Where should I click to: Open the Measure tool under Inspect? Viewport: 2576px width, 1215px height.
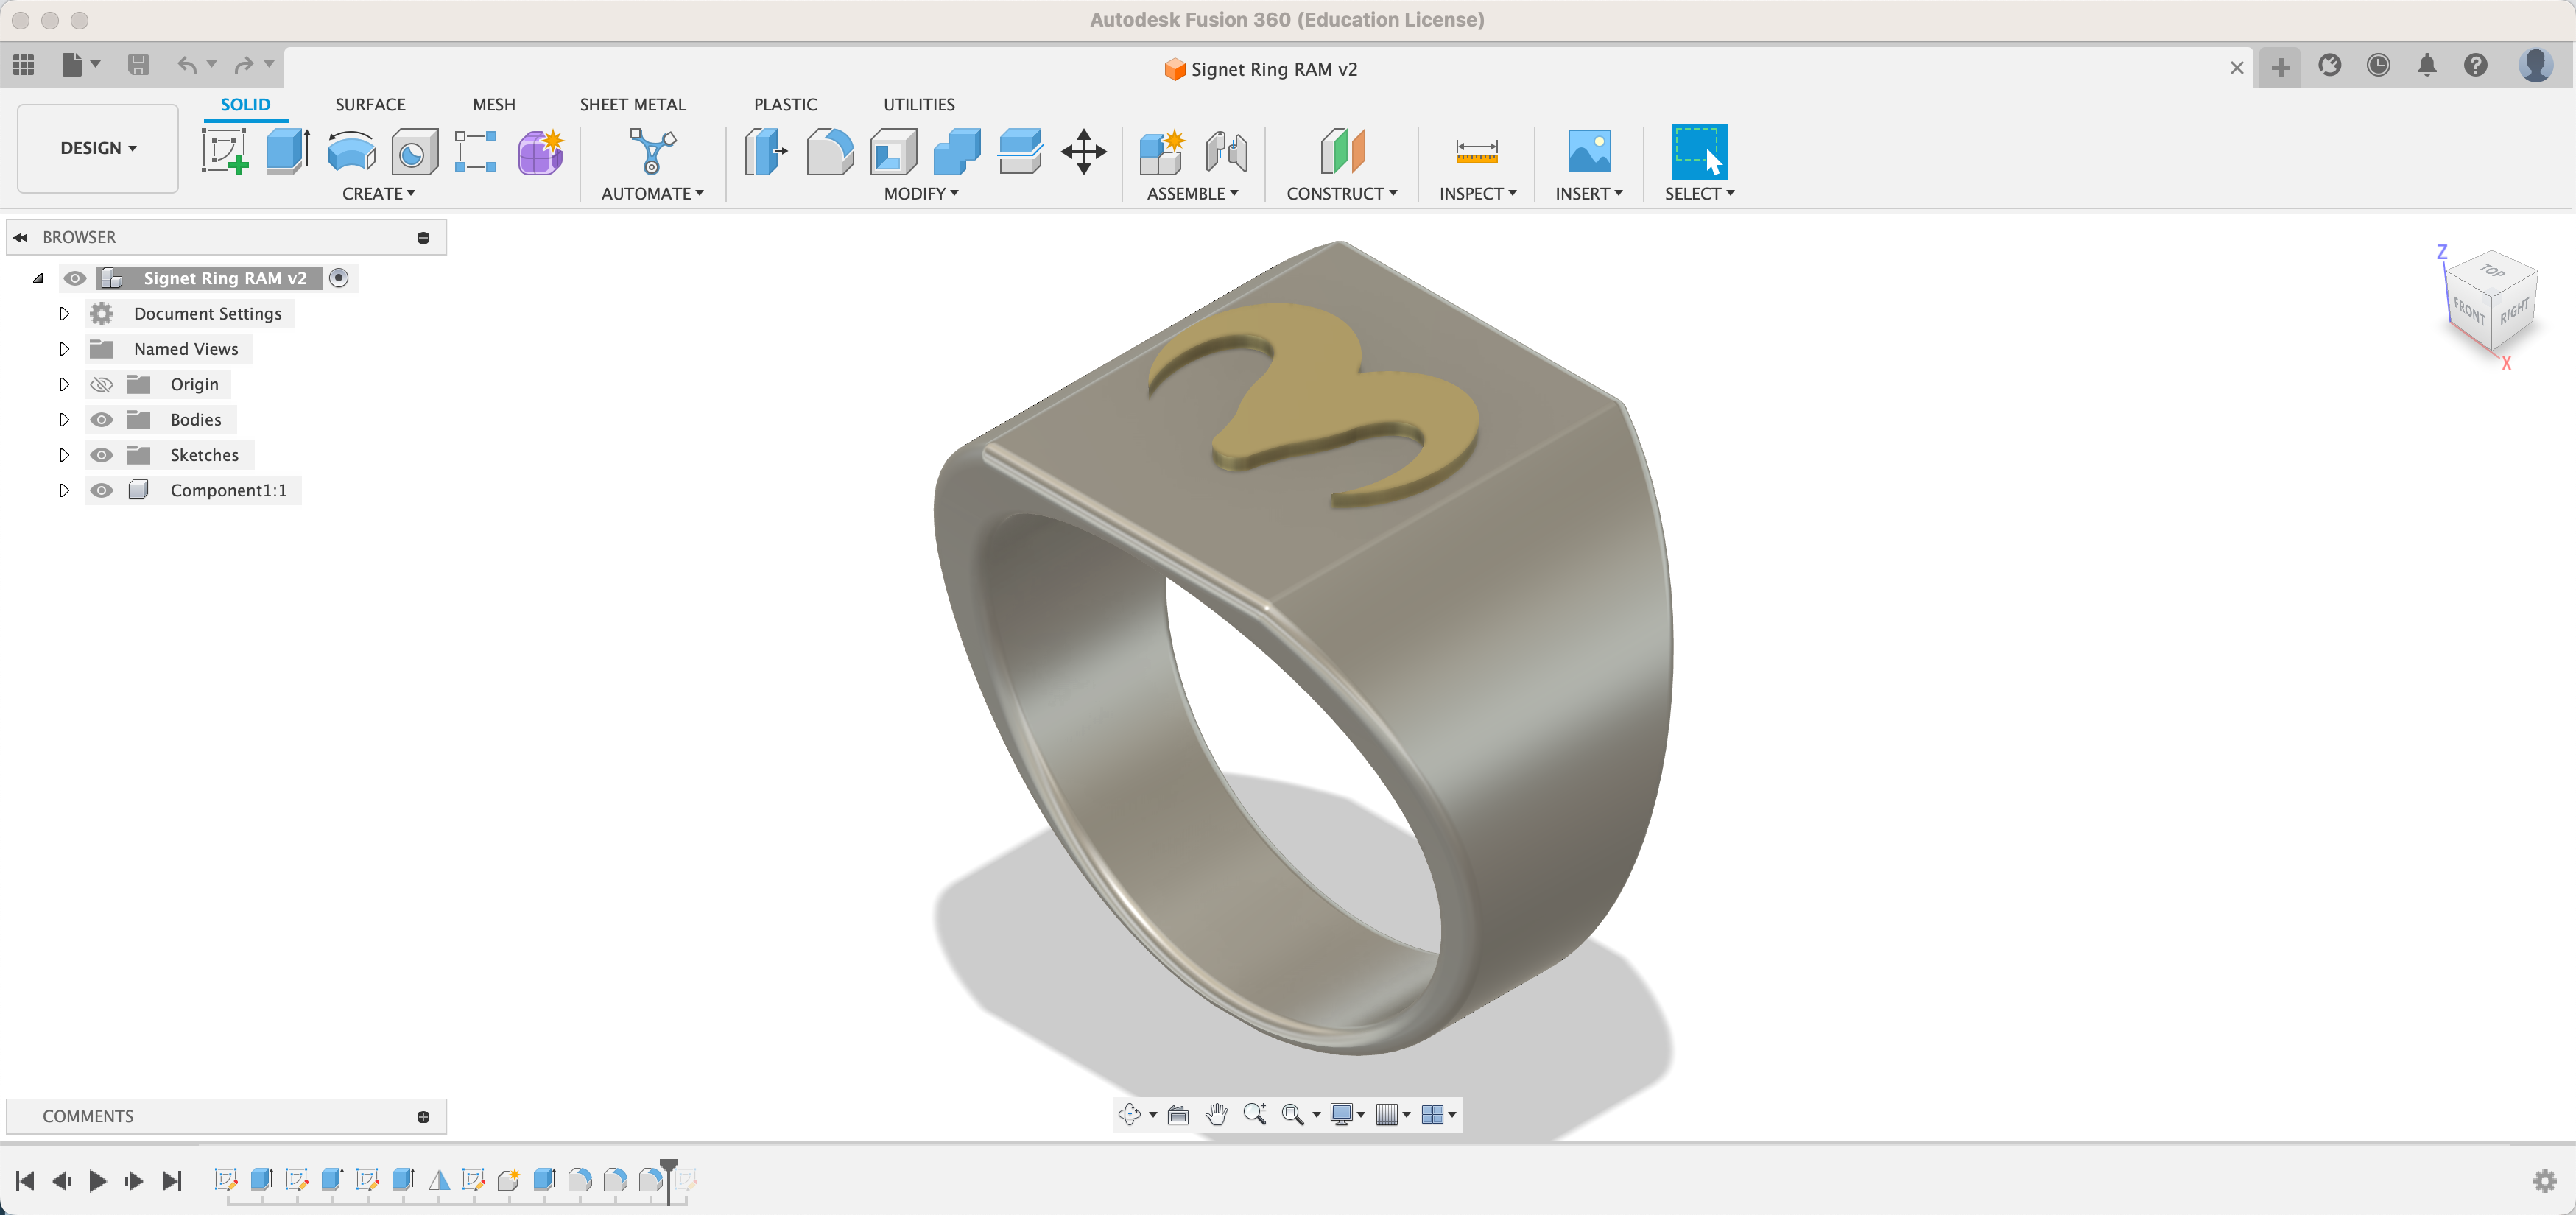coord(1476,152)
